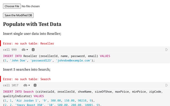
Task: Select the cell 999 label
Action: 10,50
